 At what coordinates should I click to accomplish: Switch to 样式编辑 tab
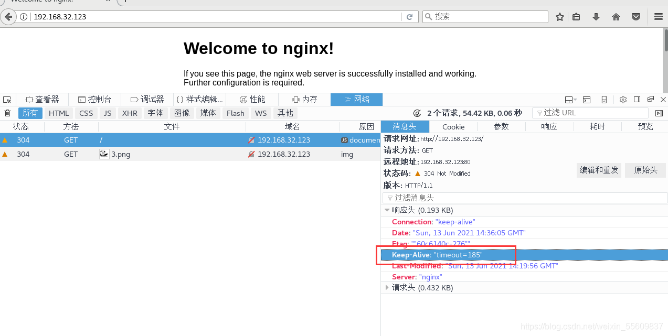[x=200, y=100]
